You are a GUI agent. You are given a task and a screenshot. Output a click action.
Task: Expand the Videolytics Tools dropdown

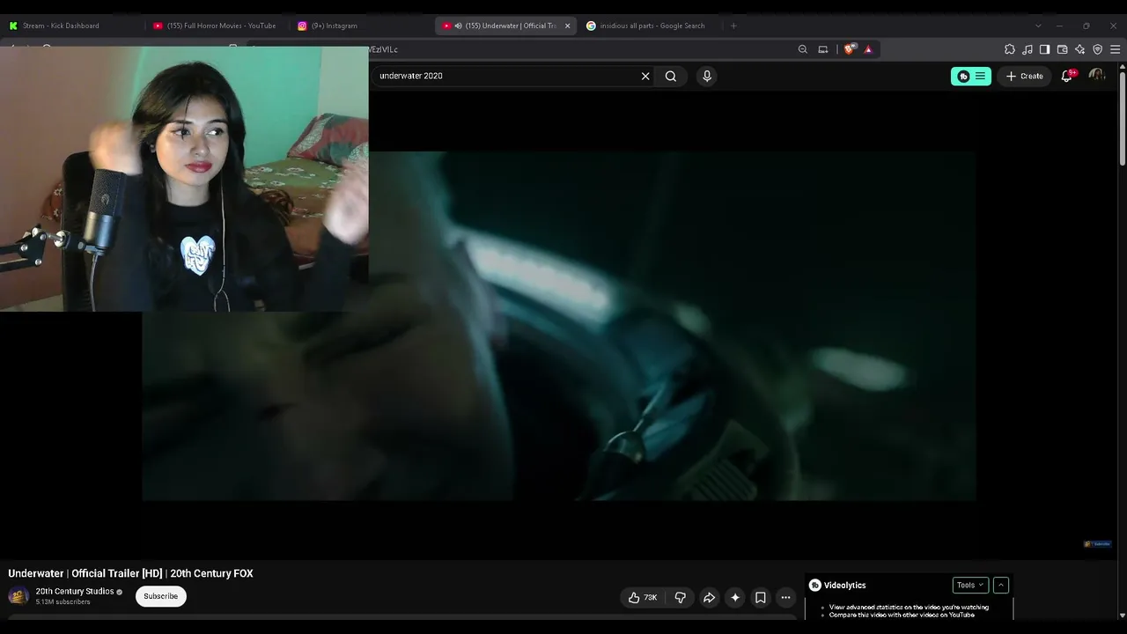coord(970,586)
